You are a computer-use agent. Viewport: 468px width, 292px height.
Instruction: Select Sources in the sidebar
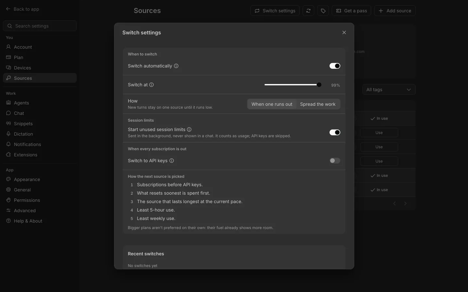coord(40,78)
